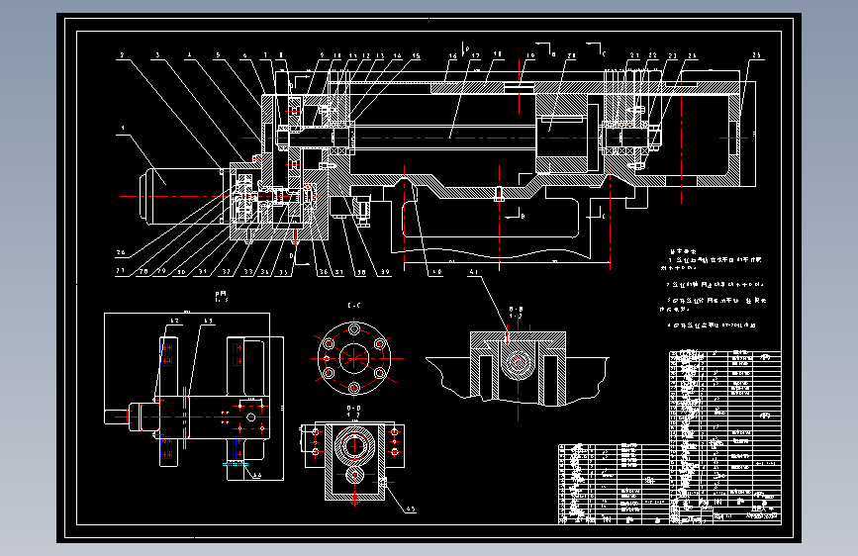Viewport: 858px width, 556px height.
Task: Click part number 44 callout
Action: pyautogui.click(x=257, y=475)
